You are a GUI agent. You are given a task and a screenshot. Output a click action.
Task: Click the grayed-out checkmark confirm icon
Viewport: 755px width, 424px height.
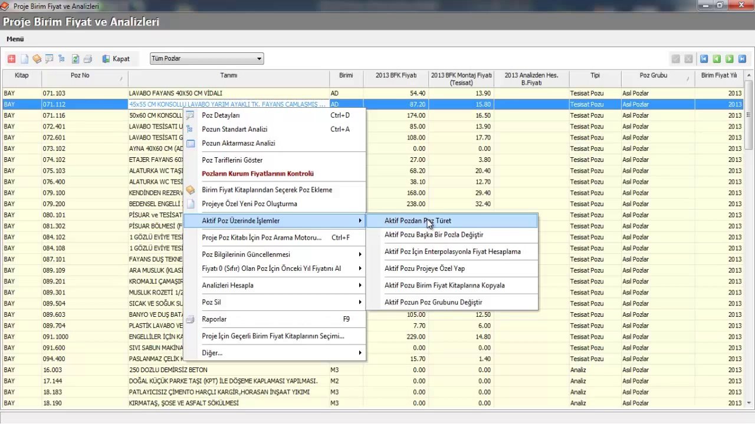675,59
